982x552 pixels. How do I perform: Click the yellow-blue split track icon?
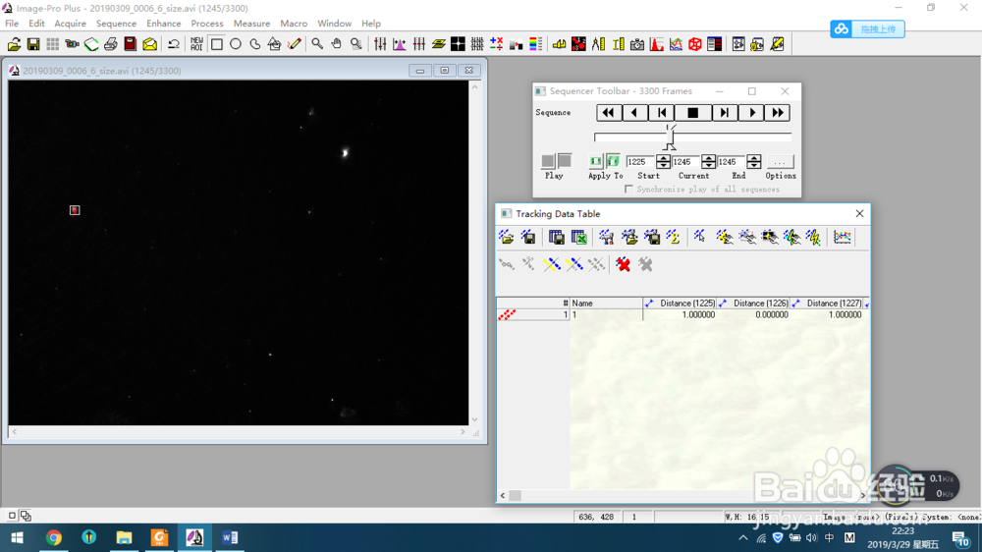click(x=551, y=264)
